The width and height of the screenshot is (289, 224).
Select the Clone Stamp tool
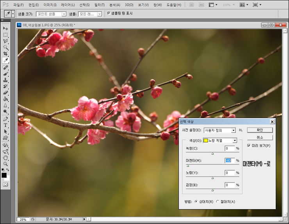tap(5, 80)
